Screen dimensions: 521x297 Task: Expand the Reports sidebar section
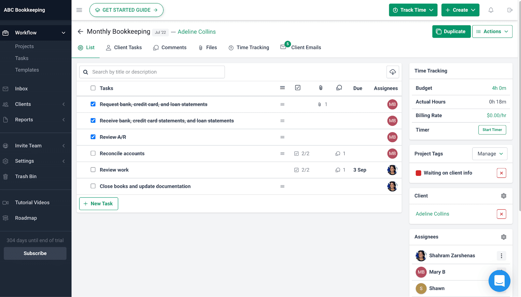pyautogui.click(x=63, y=120)
